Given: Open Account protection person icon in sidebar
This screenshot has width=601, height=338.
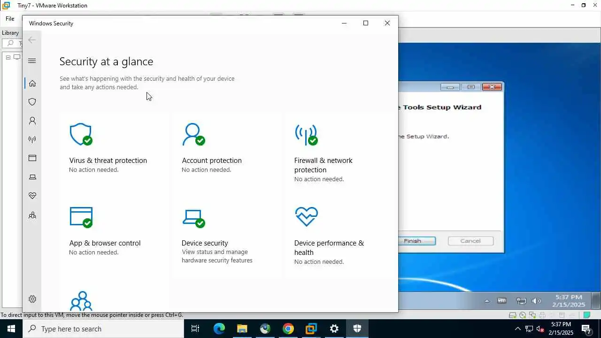Looking at the screenshot, I should point(32,121).
